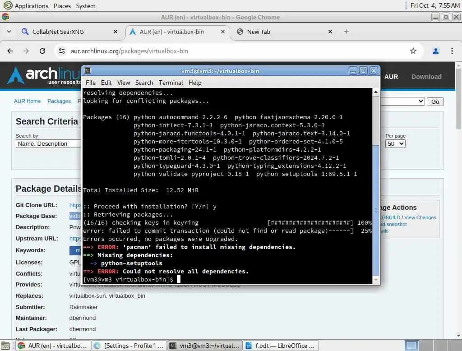Click the terminal scrollbar up arrow
The image size is (462, 351).
click(376, 92)
